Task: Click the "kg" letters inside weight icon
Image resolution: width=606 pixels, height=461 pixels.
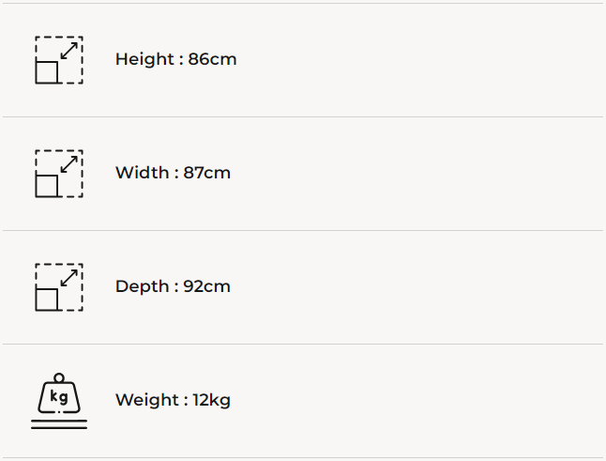Action: pos(58,397)
